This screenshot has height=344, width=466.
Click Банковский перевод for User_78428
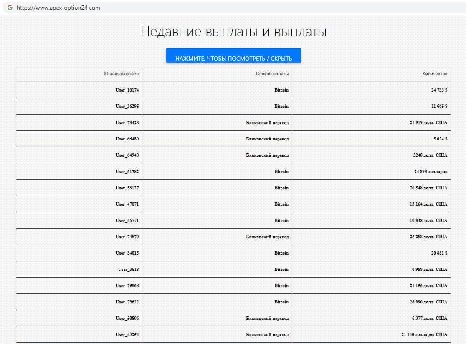267,123
